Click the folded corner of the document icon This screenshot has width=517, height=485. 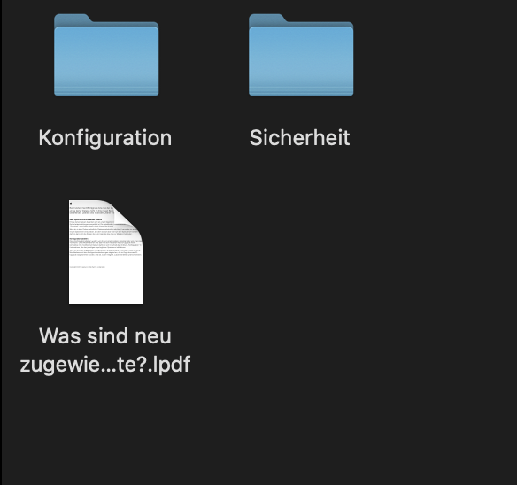point(127,216)
